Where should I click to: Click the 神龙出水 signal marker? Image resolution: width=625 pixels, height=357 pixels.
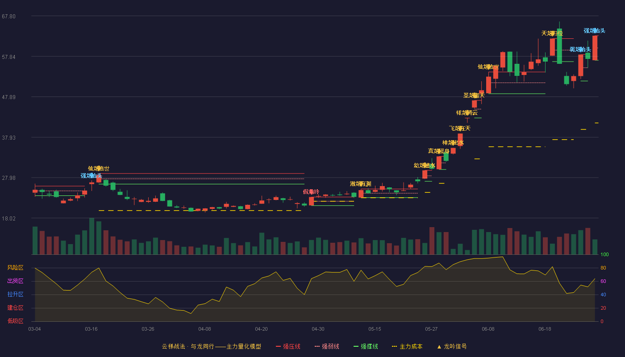[x=453, y=143]
